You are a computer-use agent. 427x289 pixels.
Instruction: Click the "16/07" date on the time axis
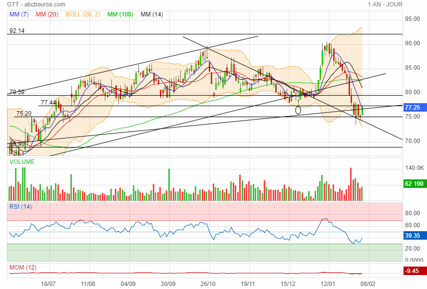pyautogui.click(x=48, y=284)
